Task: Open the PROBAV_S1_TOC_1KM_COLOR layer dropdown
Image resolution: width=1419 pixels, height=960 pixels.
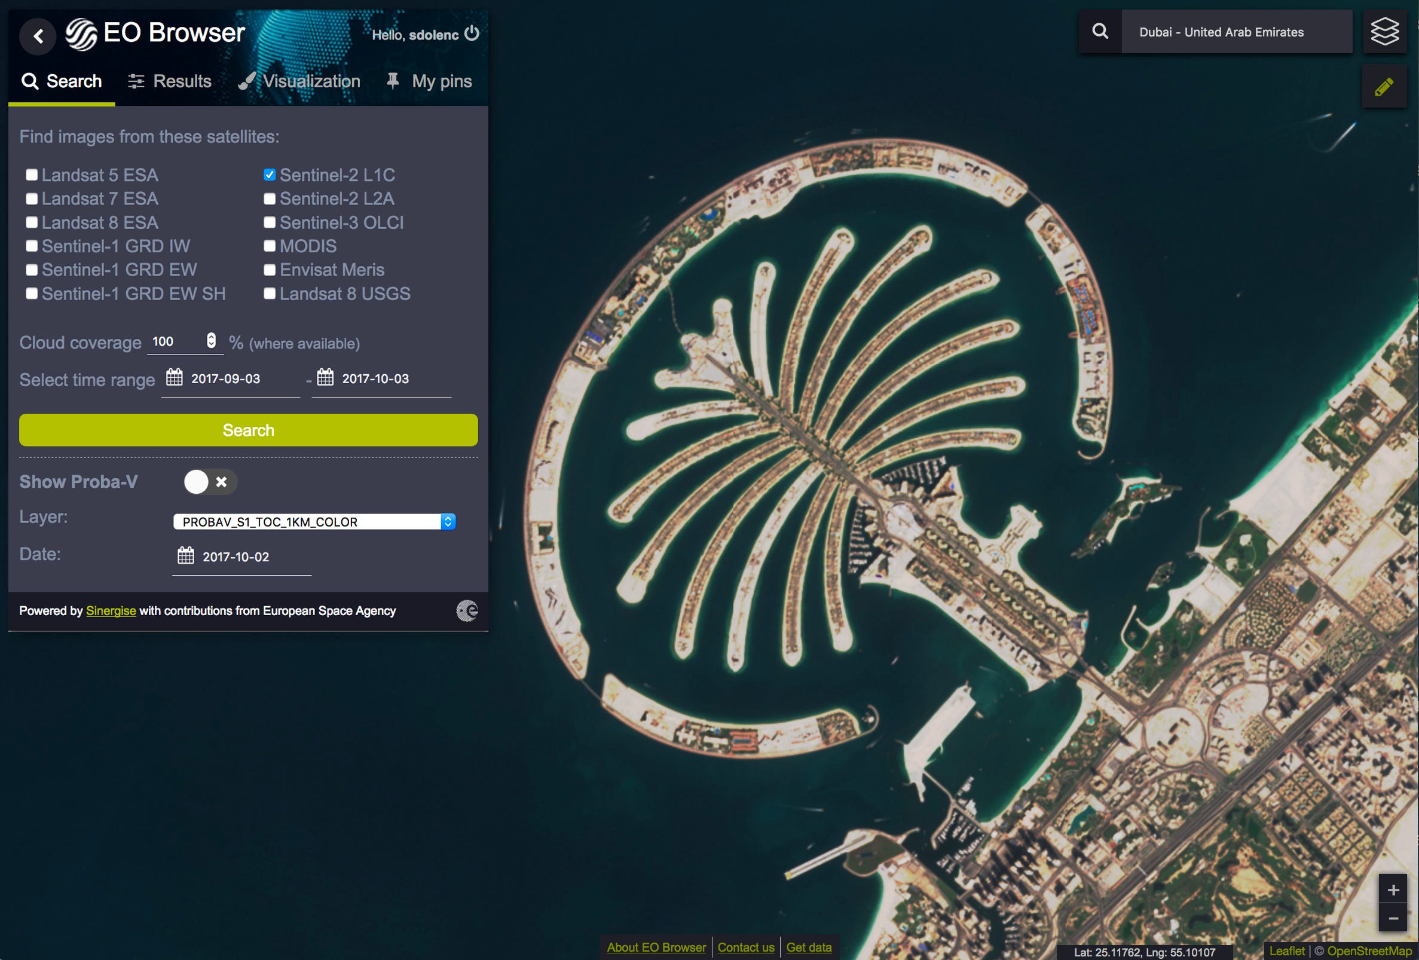Action: point(449,521)
